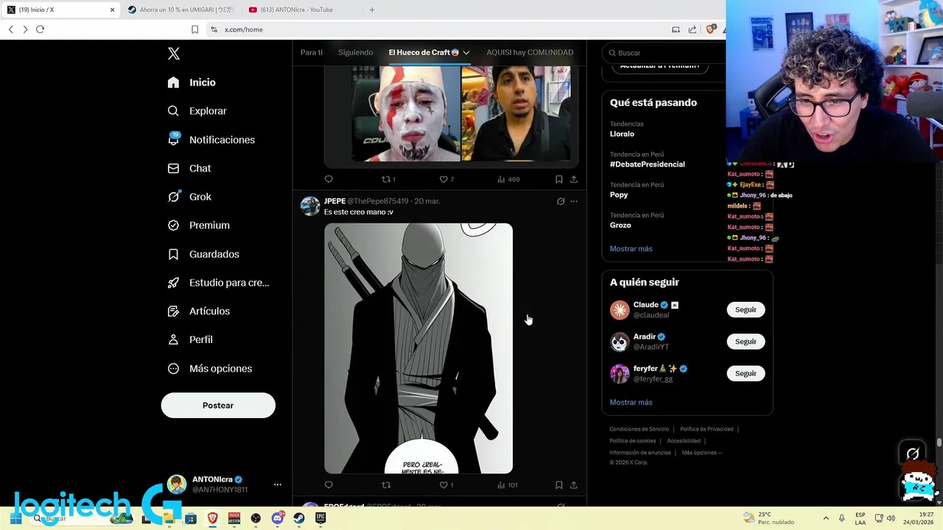Go to Inicio in the sidebar
The height and width of the screenshot is (530, 943).
(x=192, y=82)
